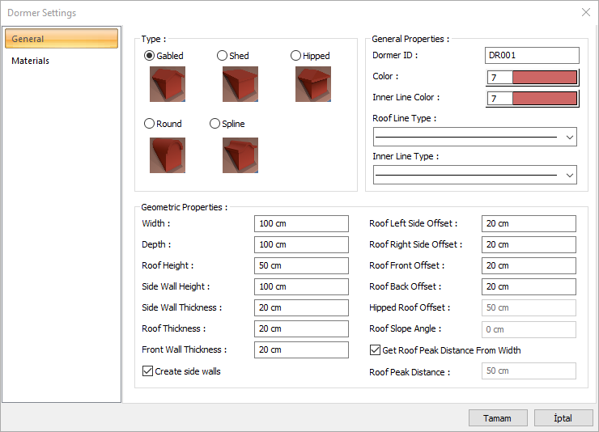
Task: Open the Roof Line Type dropdown
Action: pyautogui.click(x=474, y=138)
